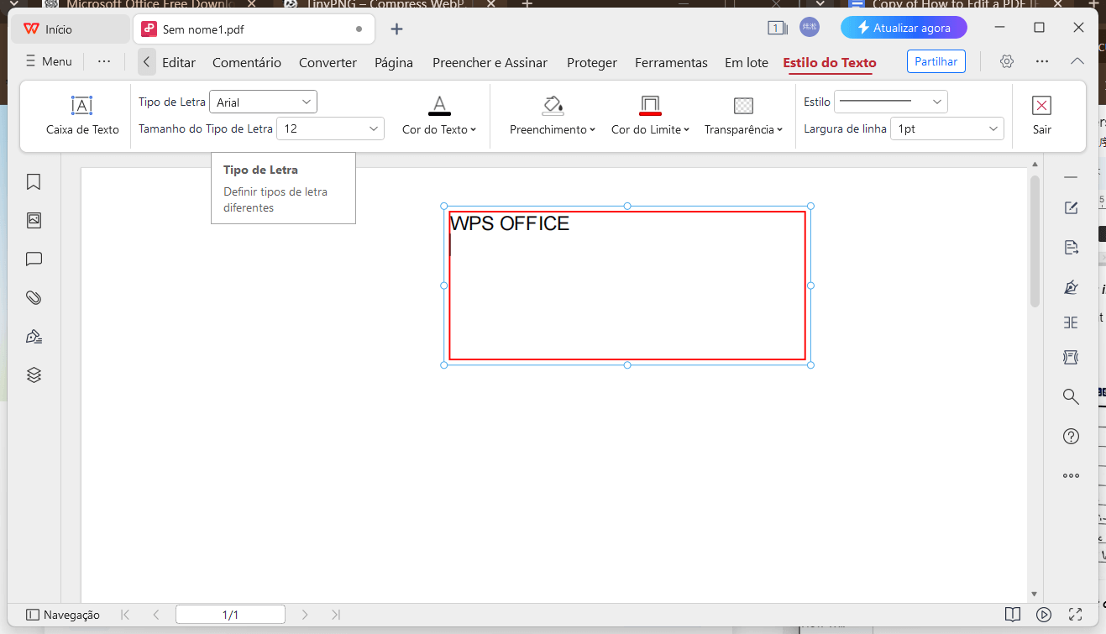Toggle the Navegação pane
The height and width of the screenshot is (634, 1106).
[63, 615]
